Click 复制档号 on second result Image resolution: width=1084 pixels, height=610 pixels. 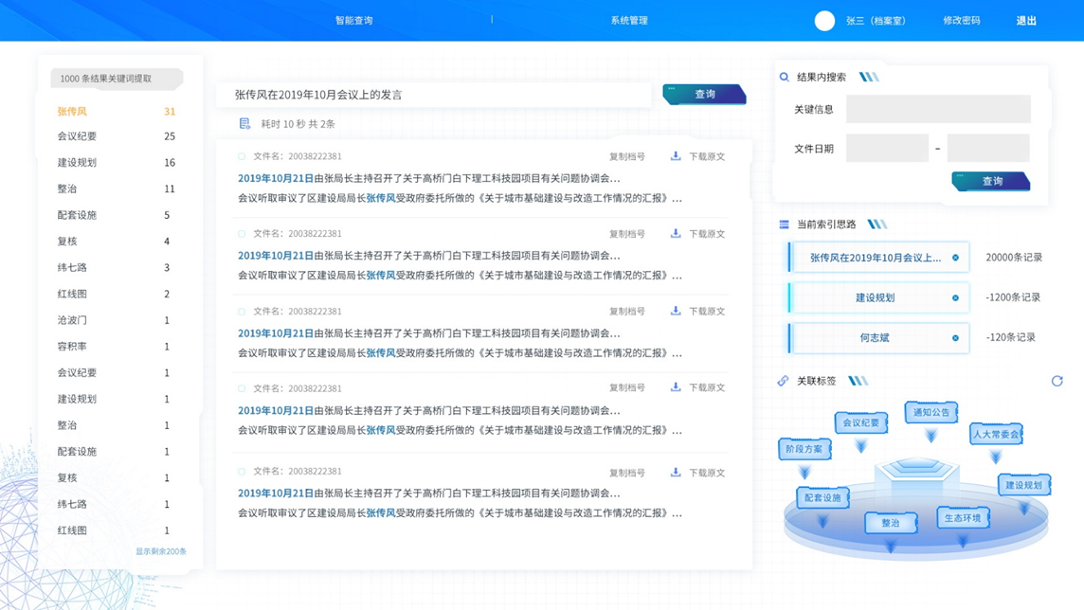point(627,234)
